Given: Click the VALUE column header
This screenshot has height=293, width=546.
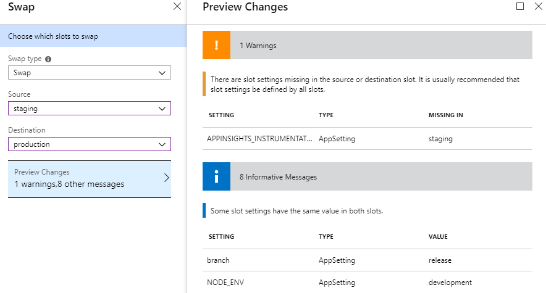Looking at the screenshot, I should pos(438,237).
